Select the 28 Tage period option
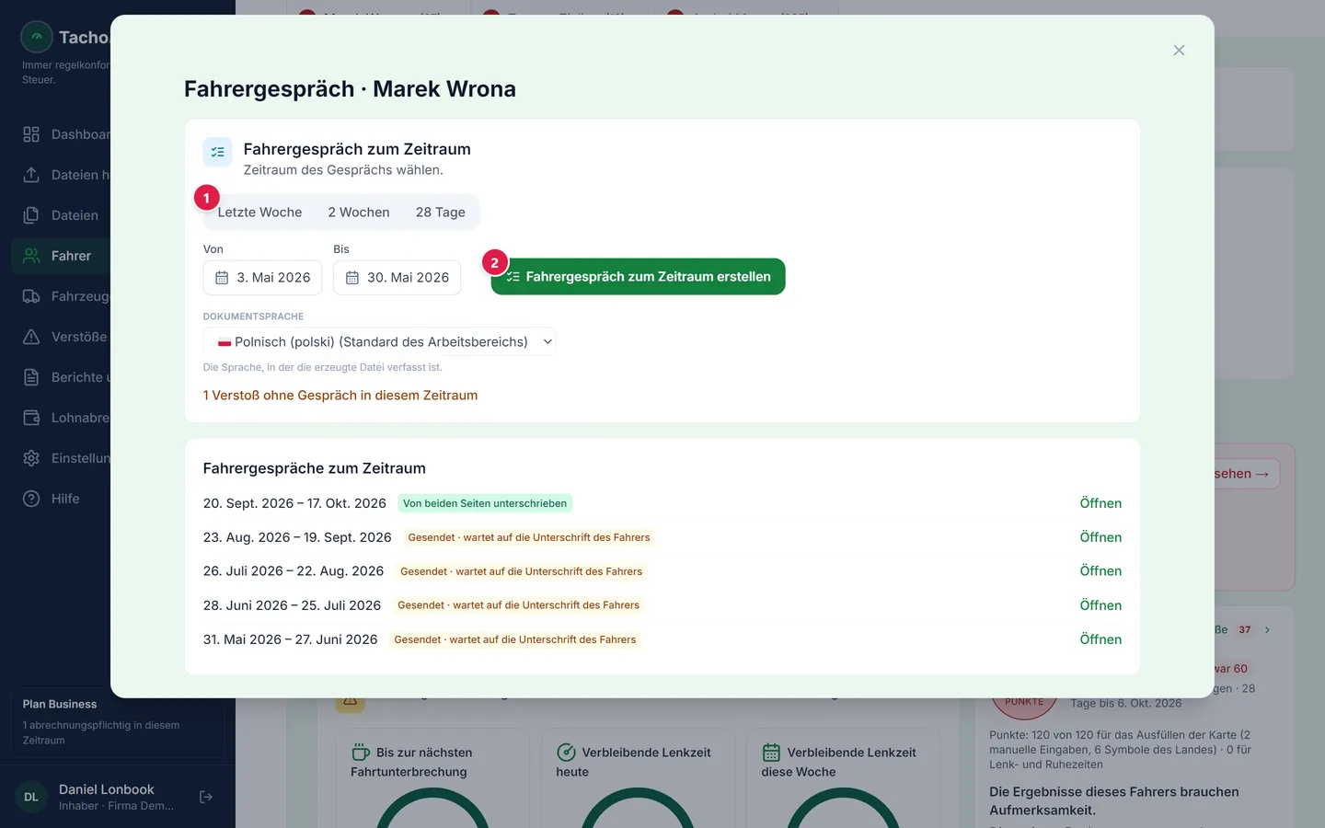 pos(440,213)
